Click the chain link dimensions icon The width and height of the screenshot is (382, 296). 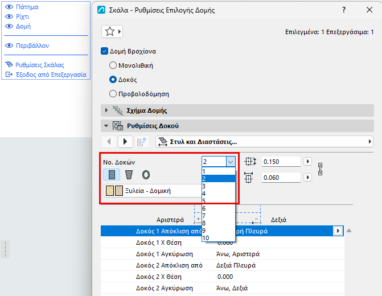pos(320,169)
